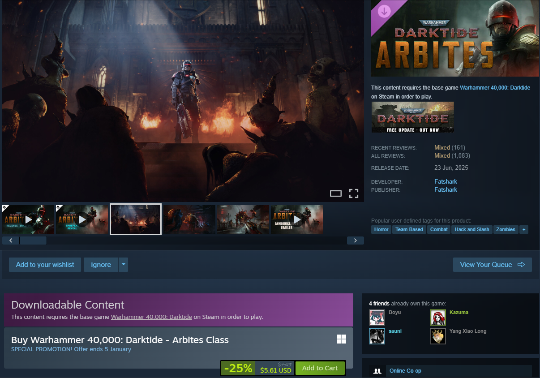Click friend name Boyu
The width and height of the screenshot is (540, 378).
394,312
